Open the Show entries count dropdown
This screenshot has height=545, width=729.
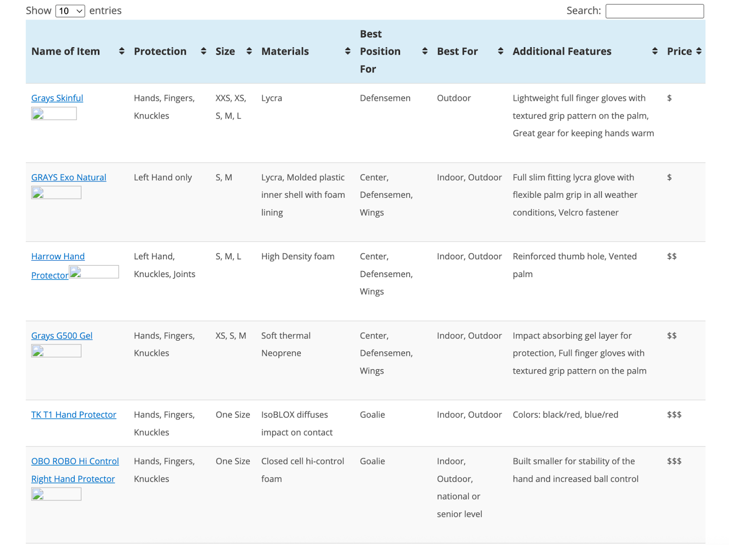(x=70, y=11)
